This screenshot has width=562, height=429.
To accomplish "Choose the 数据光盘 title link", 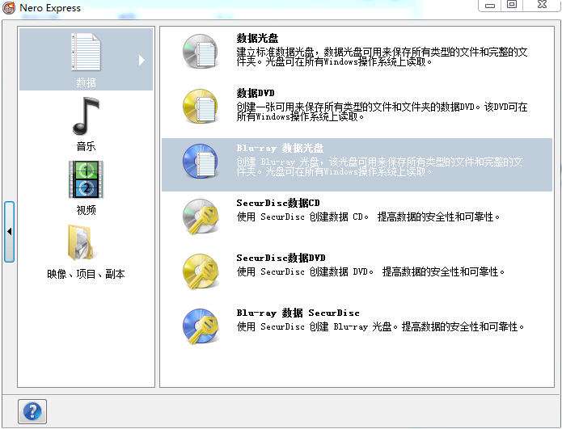I will pyautogui.click(x=257, y=38).
